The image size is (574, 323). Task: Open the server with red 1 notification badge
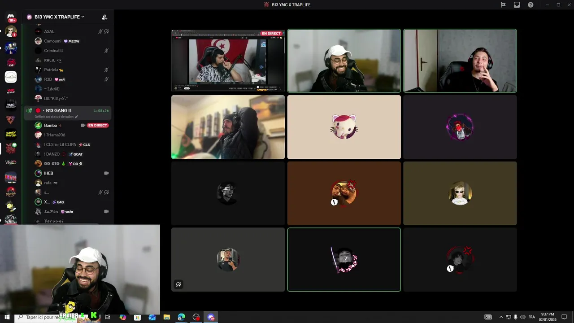[11, 32]
